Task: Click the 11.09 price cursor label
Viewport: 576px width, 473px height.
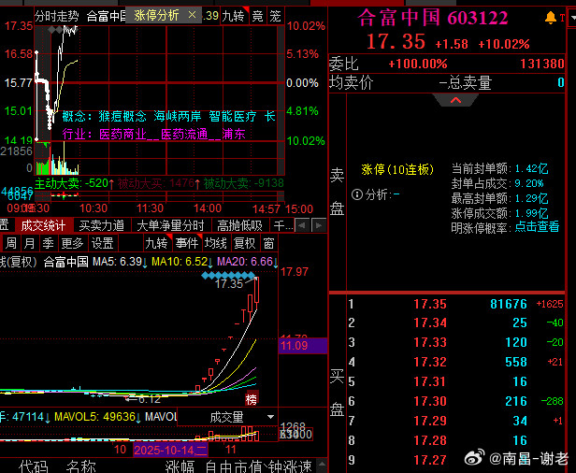Action: tap(303, 346)
